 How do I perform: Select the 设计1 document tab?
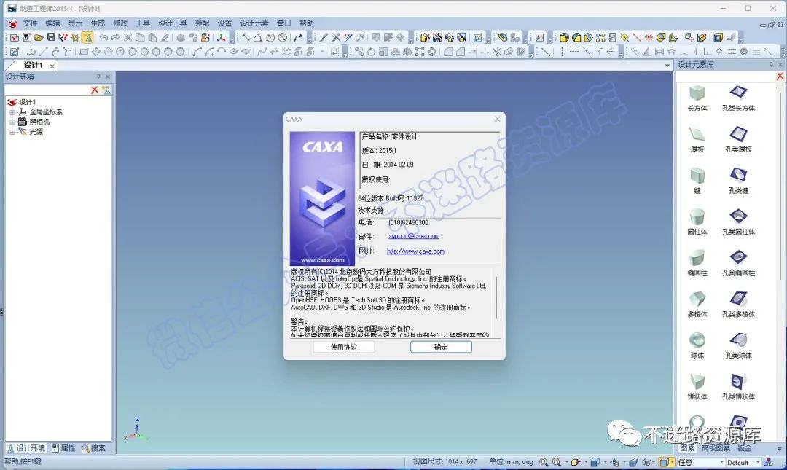pos(33,66)
